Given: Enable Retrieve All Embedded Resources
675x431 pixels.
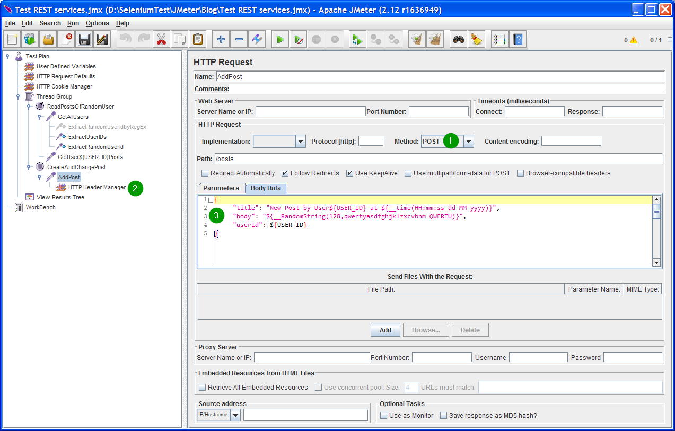Looking at the screenshot, I should point(202,388).
